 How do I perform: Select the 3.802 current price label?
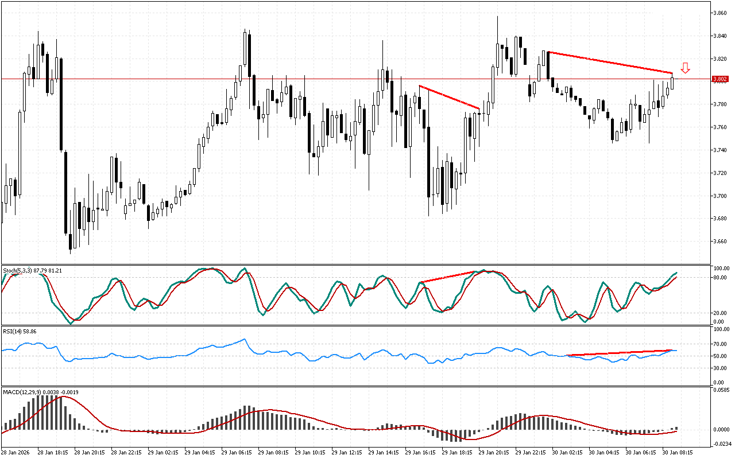pyautogui.click(x=720, y=79)
